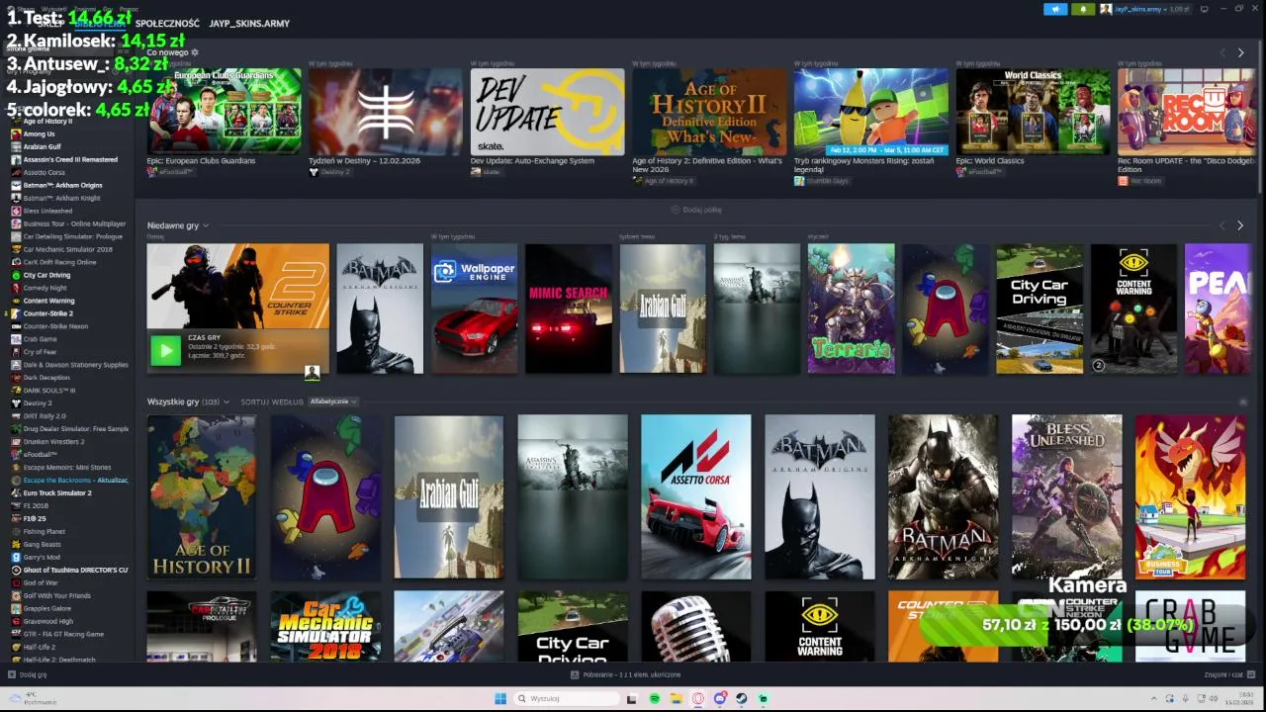The height and width of the screenshot is (712, 1266).
Task: Select Wallpaper Engine in recent games
Action: coord(474,309)
